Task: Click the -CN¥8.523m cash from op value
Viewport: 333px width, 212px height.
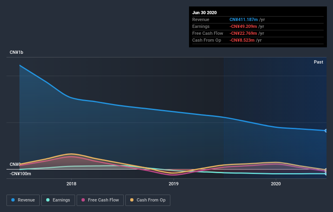Action: click(242, 40)
